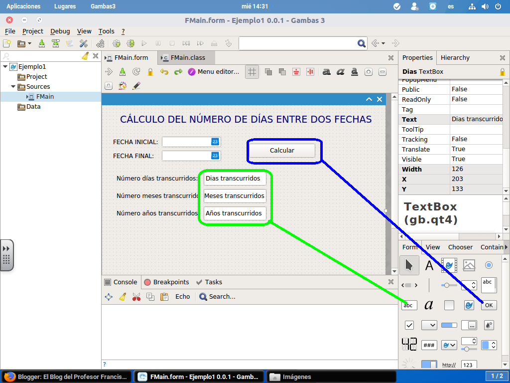Select the RadioButton tool in the toolbox
The height and width of the screenshot is (383, 510).
(489, 265)
